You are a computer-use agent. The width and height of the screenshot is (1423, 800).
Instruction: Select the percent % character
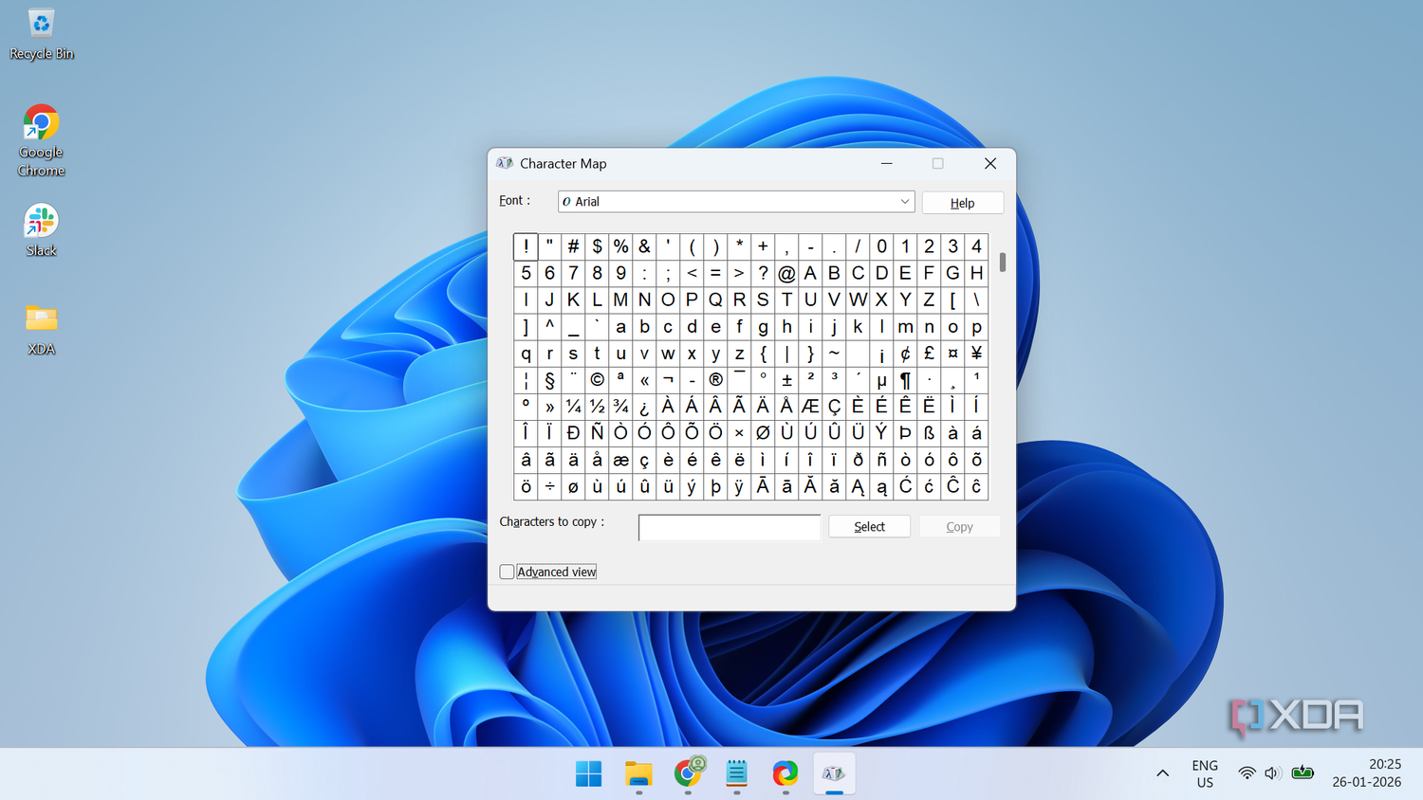(x=620, y=246)
